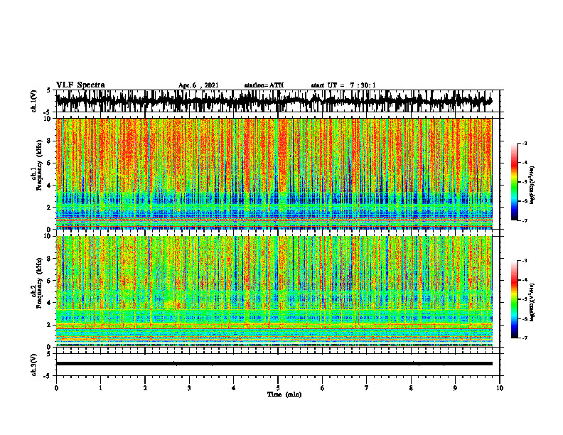Click the "-7" label on ch.2 color bar
563x435 pixels.
point(525,338)
